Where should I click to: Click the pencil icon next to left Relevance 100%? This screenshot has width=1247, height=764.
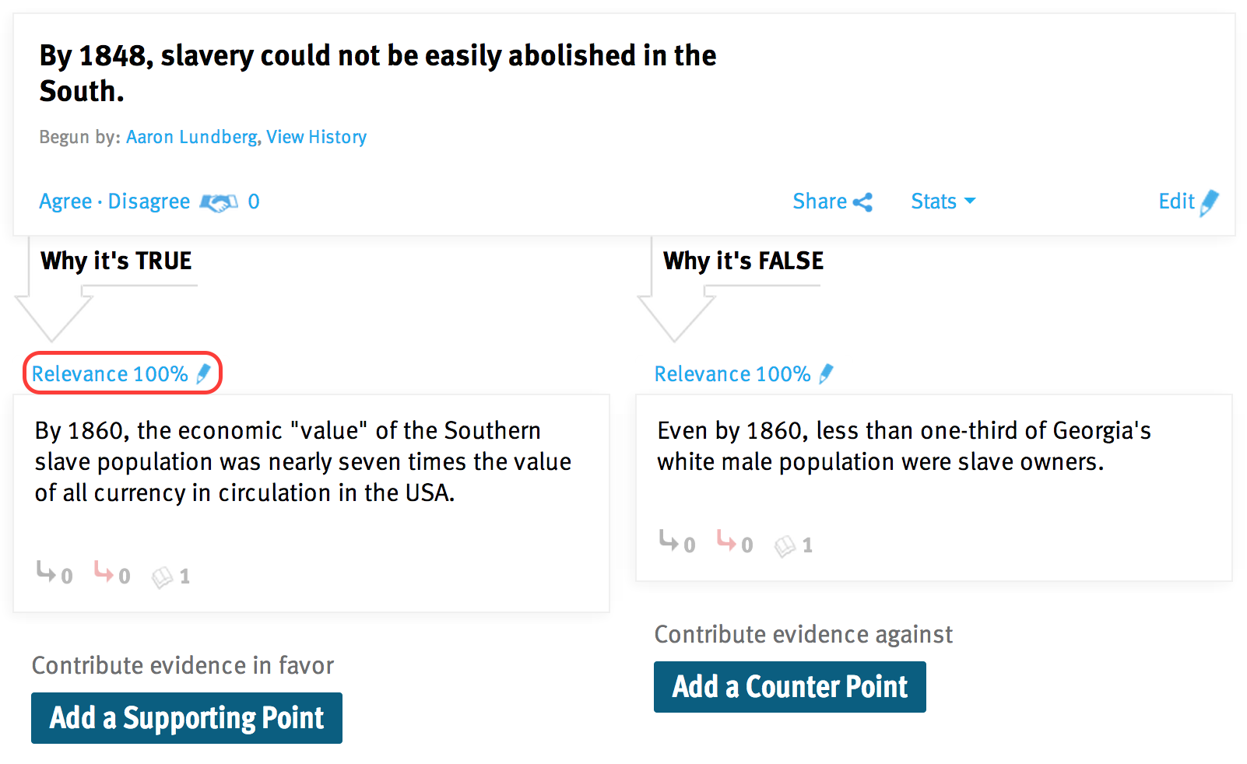pos(204,373)
